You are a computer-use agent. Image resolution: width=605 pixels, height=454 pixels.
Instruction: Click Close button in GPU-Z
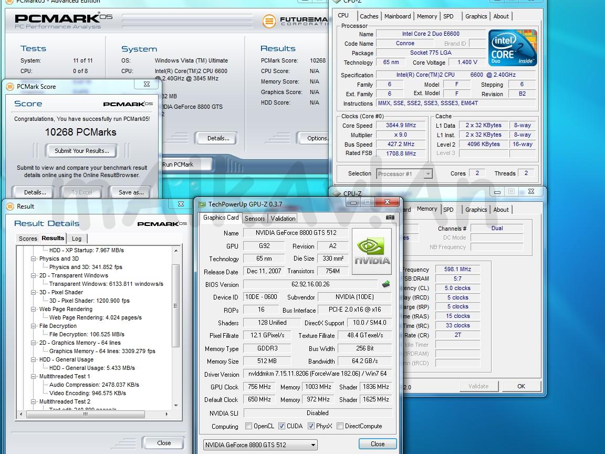tap(378, 444)
